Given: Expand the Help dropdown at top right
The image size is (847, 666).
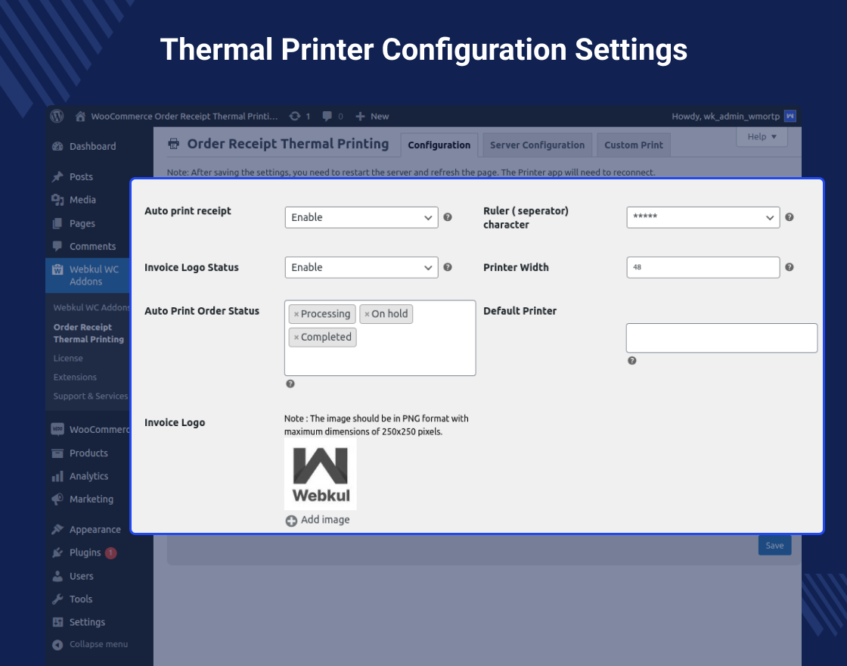Looking at the screenshot, I should tap(762, 136).
